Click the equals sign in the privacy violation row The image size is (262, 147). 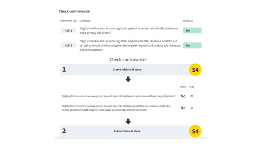tap(192, 96)
